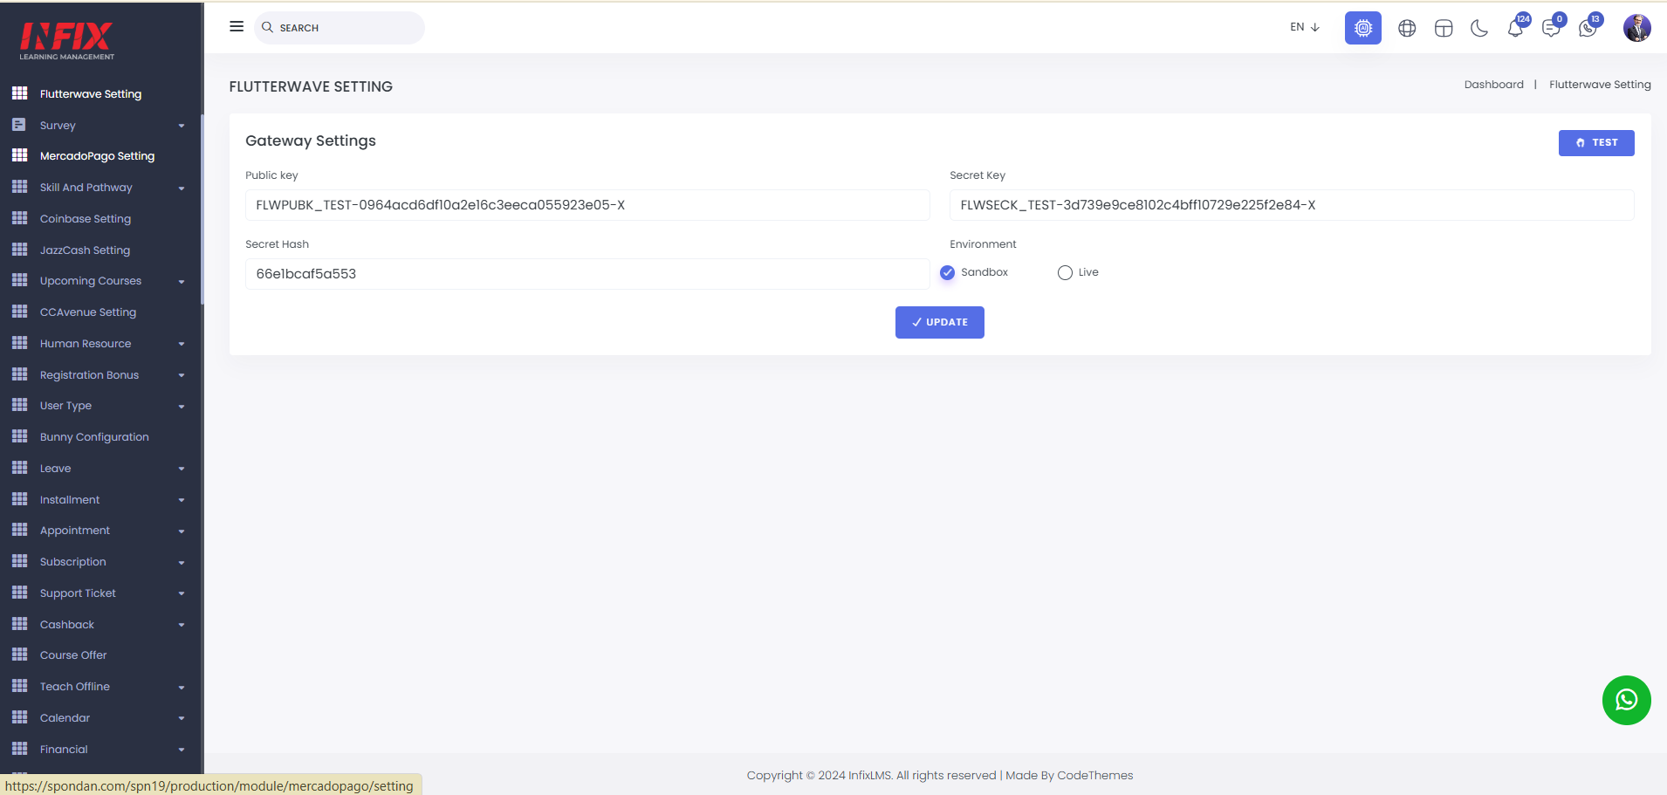Screen dimensions: 1667x795
Task: Expand the Upcoming Courses arrow
Action: [182, 281]
